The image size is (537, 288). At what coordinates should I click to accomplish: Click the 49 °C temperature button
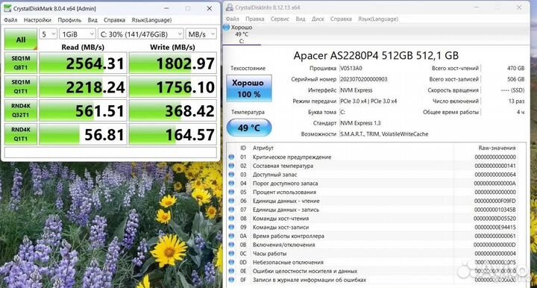coord(249,128)
